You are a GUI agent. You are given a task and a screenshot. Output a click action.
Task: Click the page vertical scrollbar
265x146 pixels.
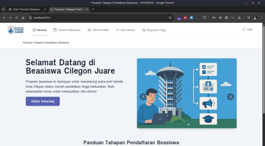(263, 69)
